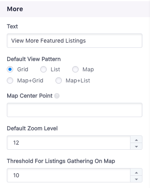
Task: Select the List view pattern radio
Action: point(43,69)
